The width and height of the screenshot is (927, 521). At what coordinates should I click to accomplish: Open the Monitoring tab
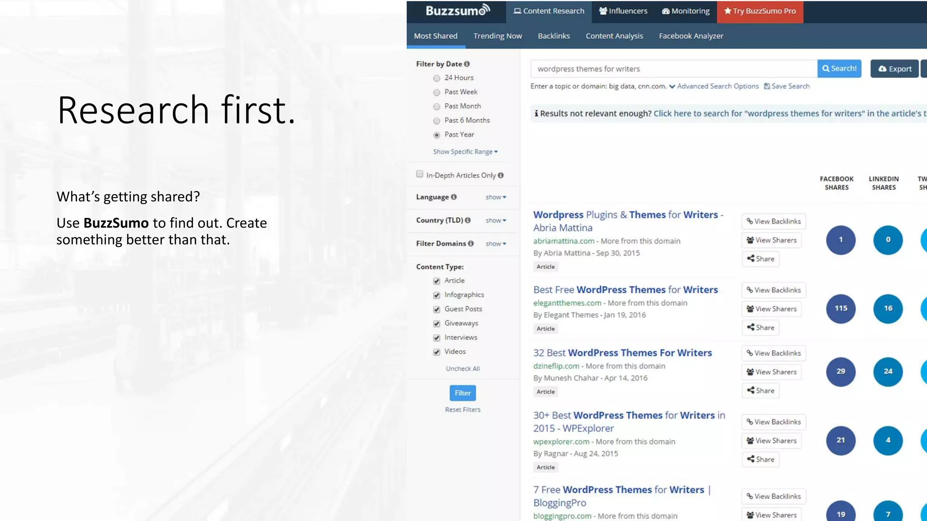pos(685,11)
